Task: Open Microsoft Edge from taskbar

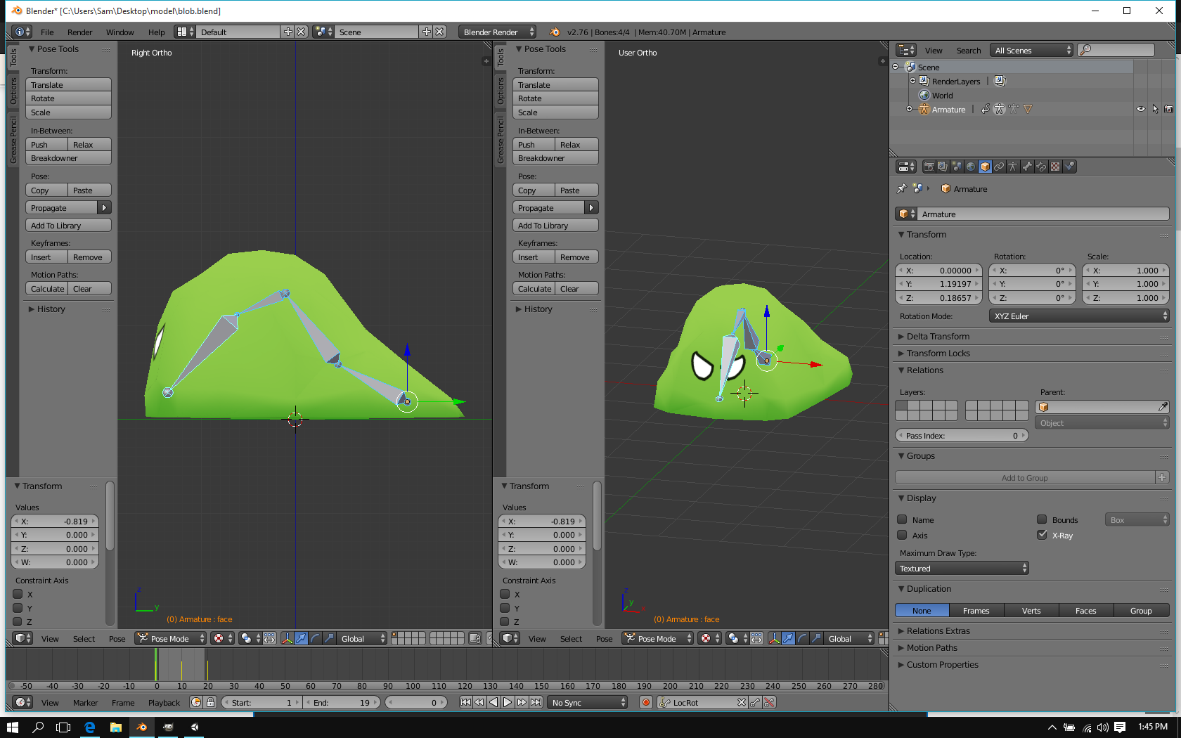Action: click(90, 727)
